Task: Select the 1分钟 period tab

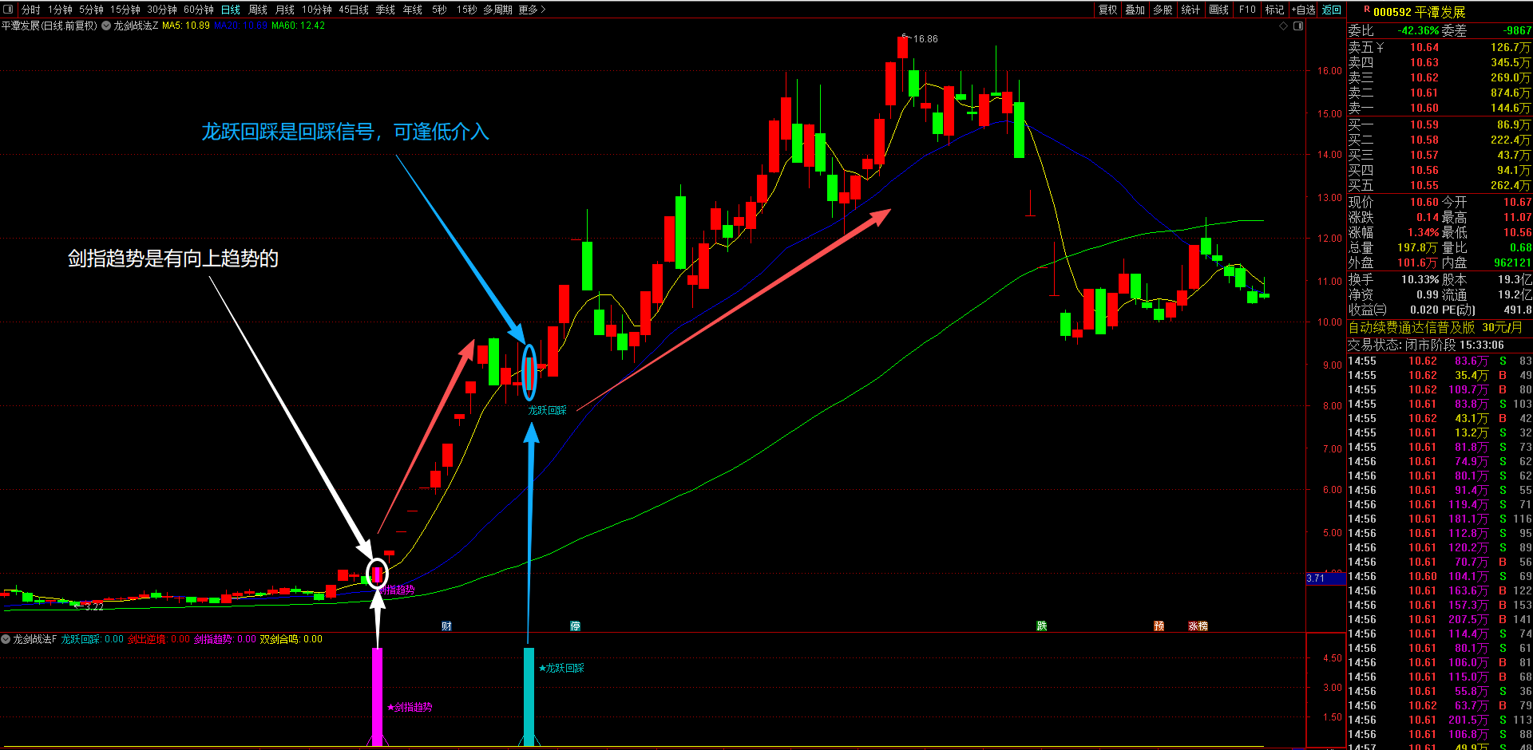Action: [x=60, y=10]
